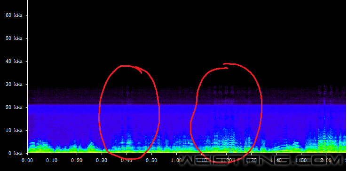Click the 0:30 time axis label
Image resolution: width=348 pixels, height=171 pixels.
pos(102,160)
